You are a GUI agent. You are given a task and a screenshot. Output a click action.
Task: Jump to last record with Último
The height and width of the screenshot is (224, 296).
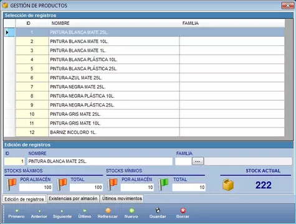85,214
